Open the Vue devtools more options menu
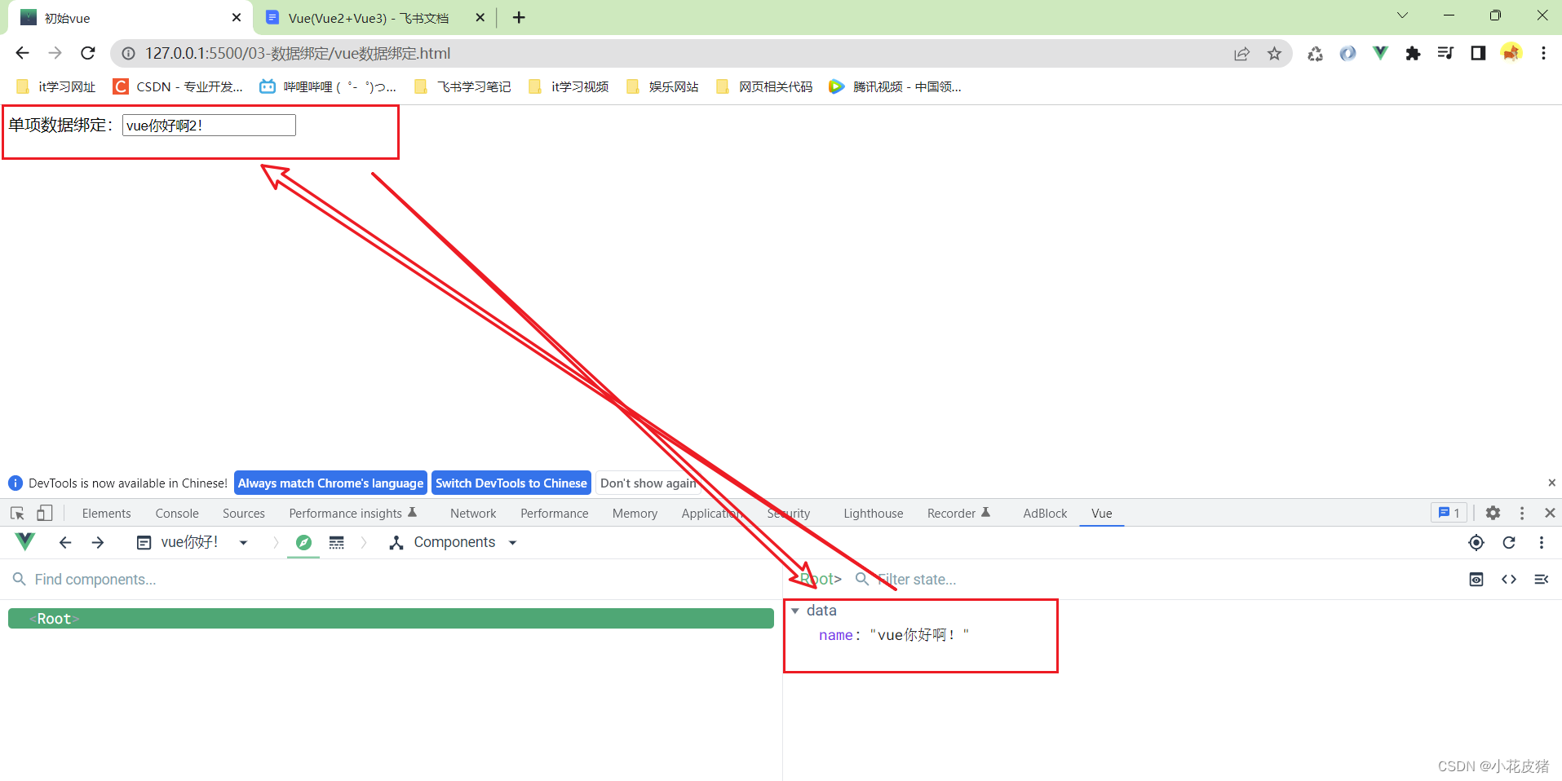1562x781 pixels. [x=1542, y=542]
